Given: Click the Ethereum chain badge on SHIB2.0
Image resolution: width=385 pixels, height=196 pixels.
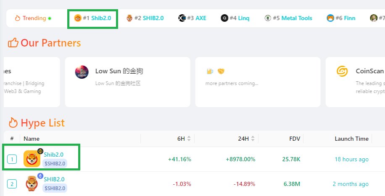Looking at the screenshot, I should 40,176.
